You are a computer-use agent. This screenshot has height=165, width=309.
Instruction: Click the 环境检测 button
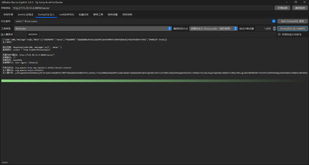coord(282,8)
